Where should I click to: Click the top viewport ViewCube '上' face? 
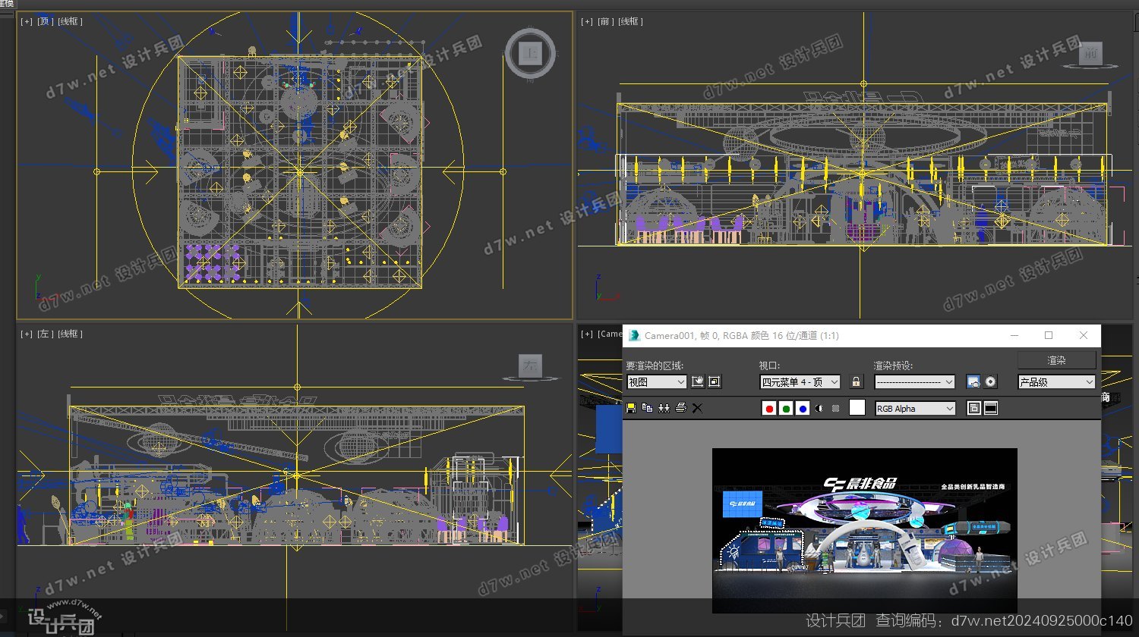529,53
